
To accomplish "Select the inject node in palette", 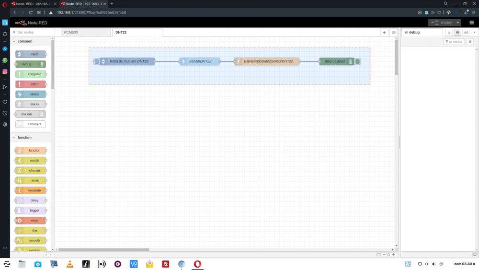I will [x=31, y=54].
